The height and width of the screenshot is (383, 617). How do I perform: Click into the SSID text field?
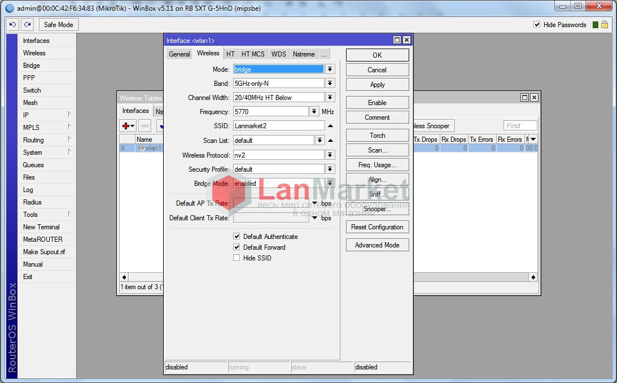(x=279, y=126)
